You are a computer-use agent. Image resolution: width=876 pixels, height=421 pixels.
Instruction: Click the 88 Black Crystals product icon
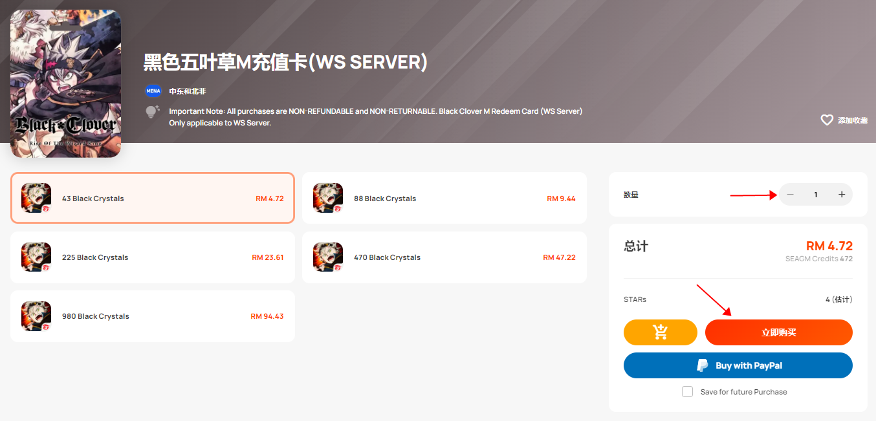pos(328,198)
